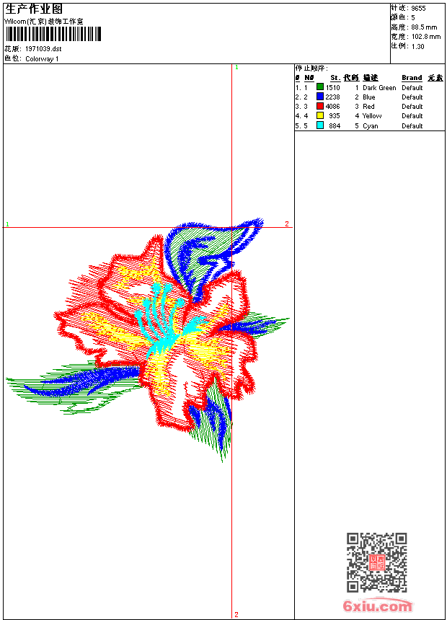
Task: Click the red center marker labeled 2 at right
Action: click(x=287, y=223)
